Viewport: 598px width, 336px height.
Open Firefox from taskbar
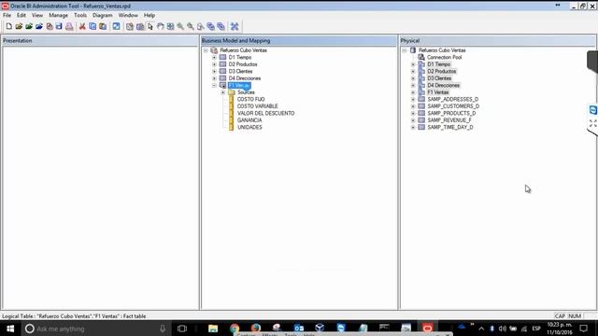pos(256,329)
